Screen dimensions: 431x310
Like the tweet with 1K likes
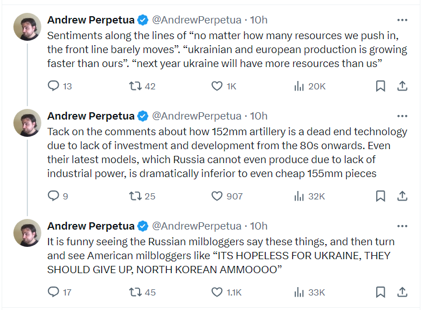point(217,86)
